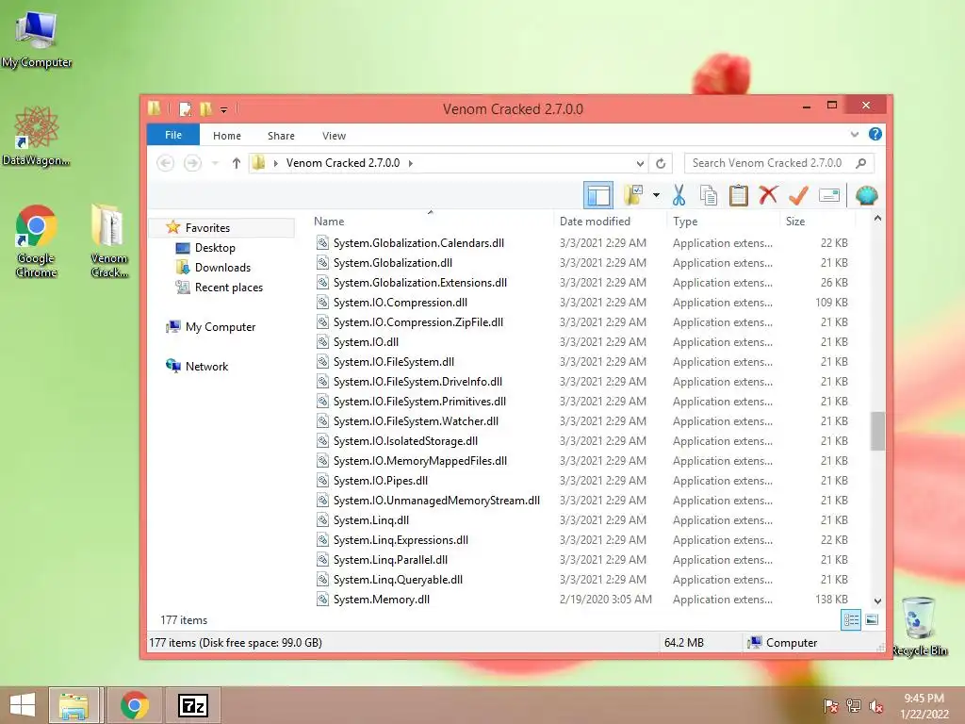This screenshot has width=965, height=724.
Task: Switch to Details view icon
Action: point(851,620)
